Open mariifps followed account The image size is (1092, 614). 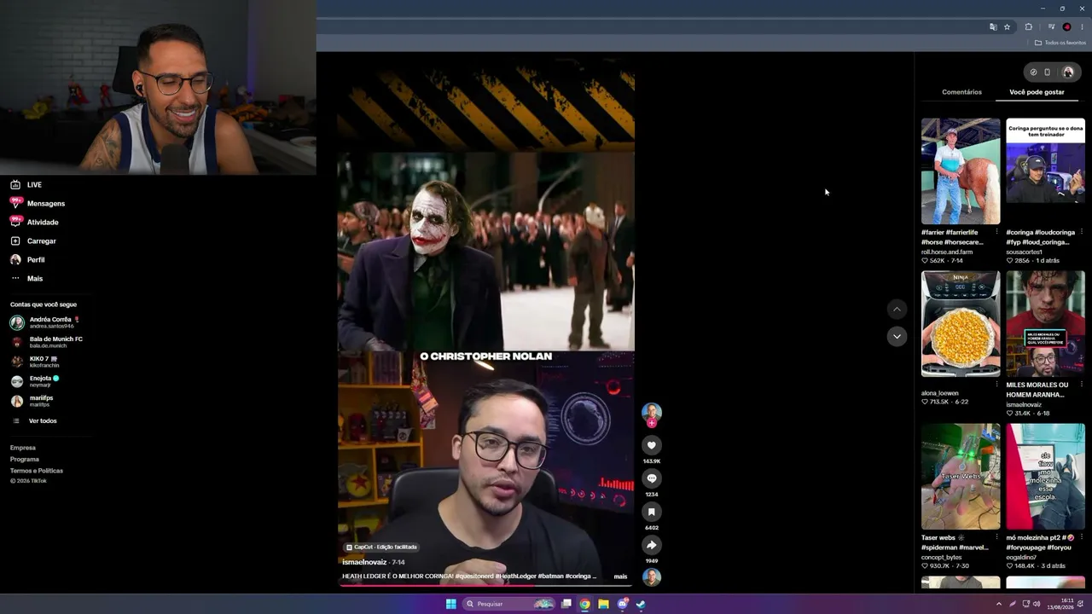coord(32,401)
